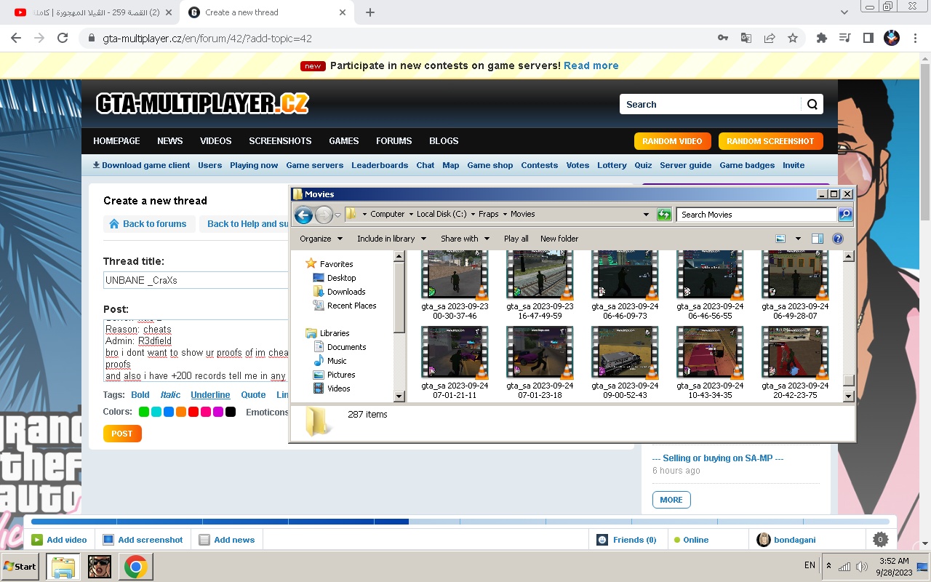Click the MORE button in sidebar
This screenshot has width=931, height=582.
click(x=671, y=500)
